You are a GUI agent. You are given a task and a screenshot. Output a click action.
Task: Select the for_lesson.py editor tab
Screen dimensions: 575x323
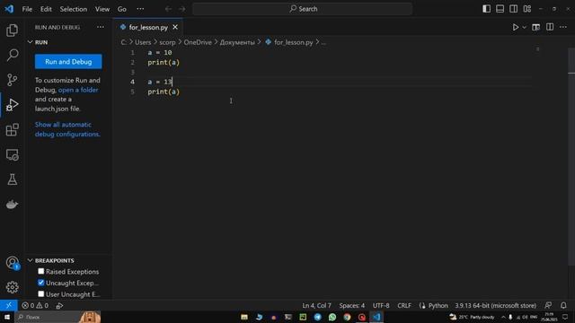(148, 27)
